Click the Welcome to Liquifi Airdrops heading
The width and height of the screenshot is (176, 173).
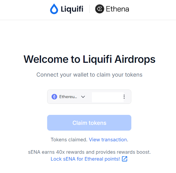(89, 60)
